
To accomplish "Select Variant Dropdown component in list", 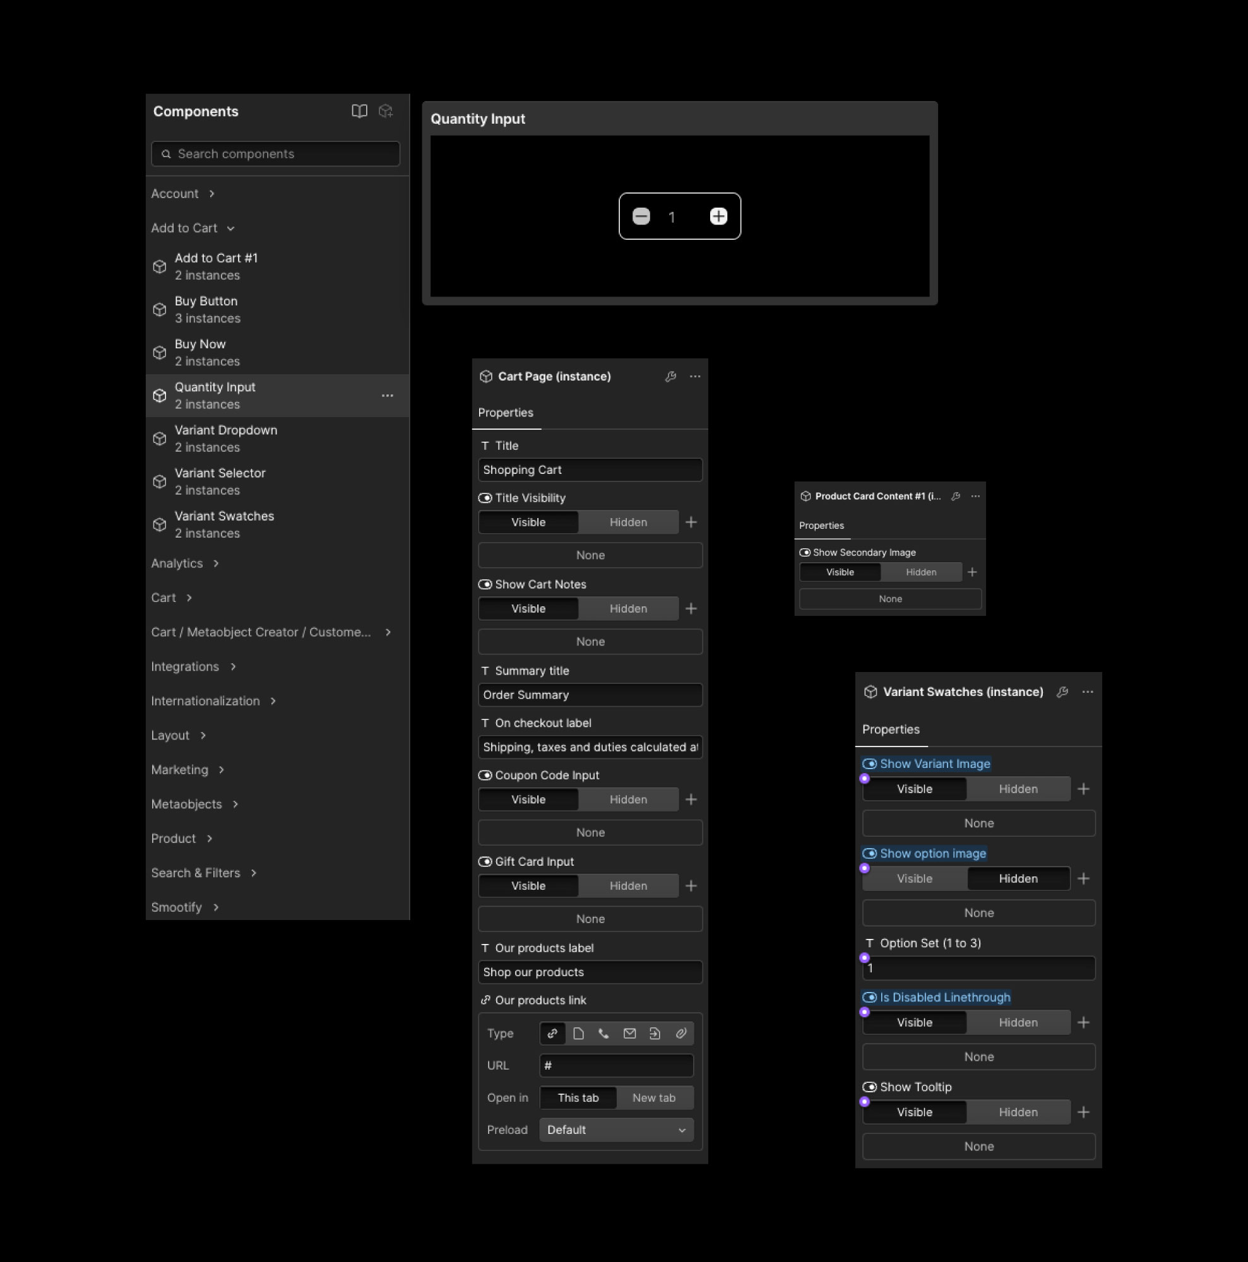I will click(225, 439).
